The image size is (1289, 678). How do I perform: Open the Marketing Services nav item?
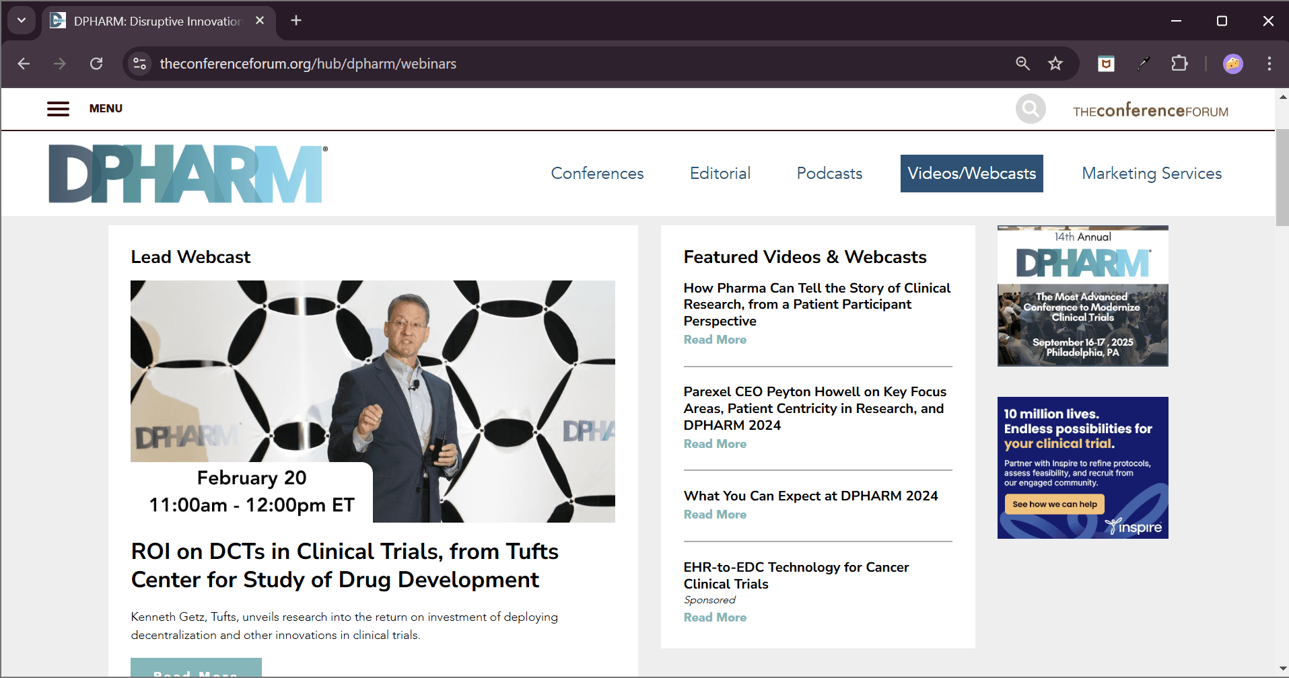click(x=1152, y=174)
